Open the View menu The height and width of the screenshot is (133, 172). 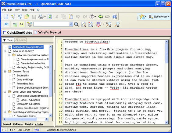[17, 10]
